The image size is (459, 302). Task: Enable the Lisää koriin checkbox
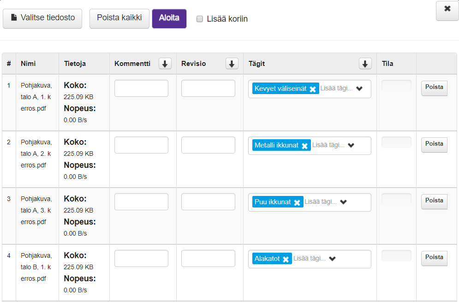[x=200, y=19]
